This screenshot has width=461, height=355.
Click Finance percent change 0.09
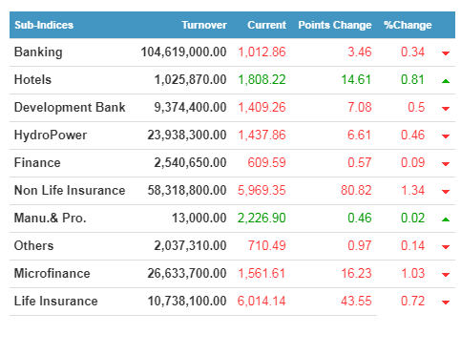pyautogui.click(x=412, y=163)
